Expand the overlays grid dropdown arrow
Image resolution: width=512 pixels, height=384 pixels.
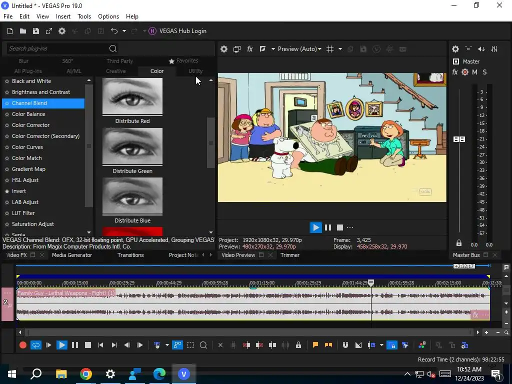(340, 49)
